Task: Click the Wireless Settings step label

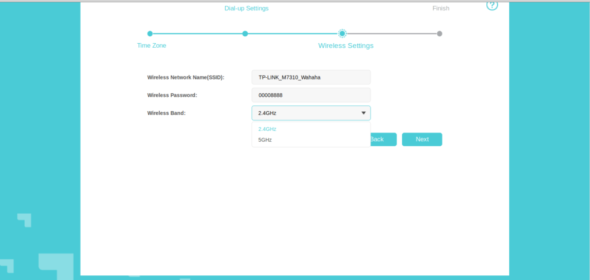Action: 346,46
